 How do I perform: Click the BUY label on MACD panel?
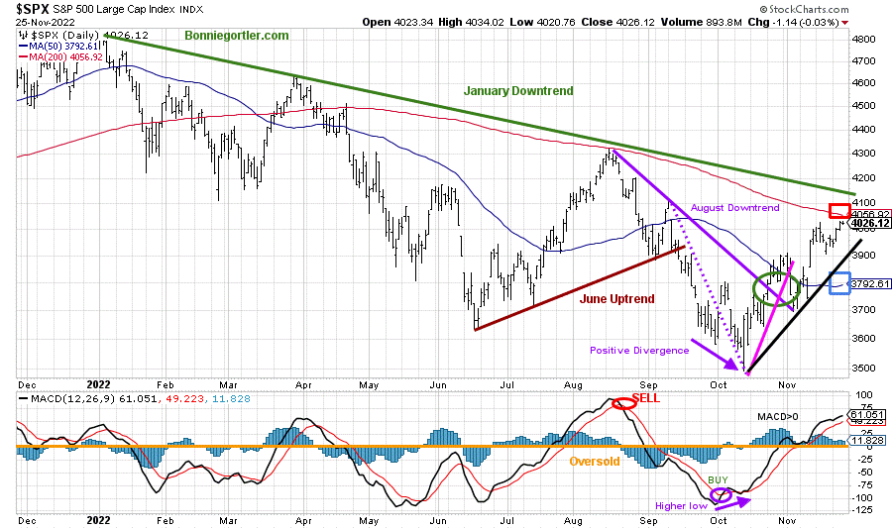718,480
